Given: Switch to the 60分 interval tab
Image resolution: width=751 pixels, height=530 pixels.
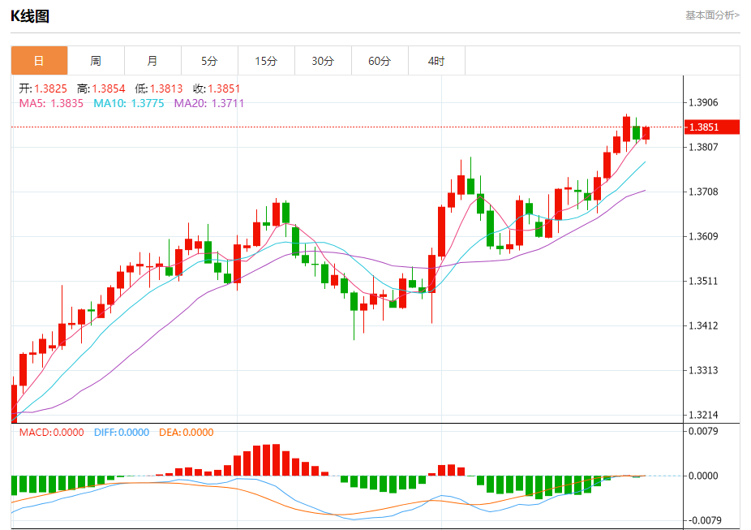Looking at the screenshot, I should click(380, 61).
